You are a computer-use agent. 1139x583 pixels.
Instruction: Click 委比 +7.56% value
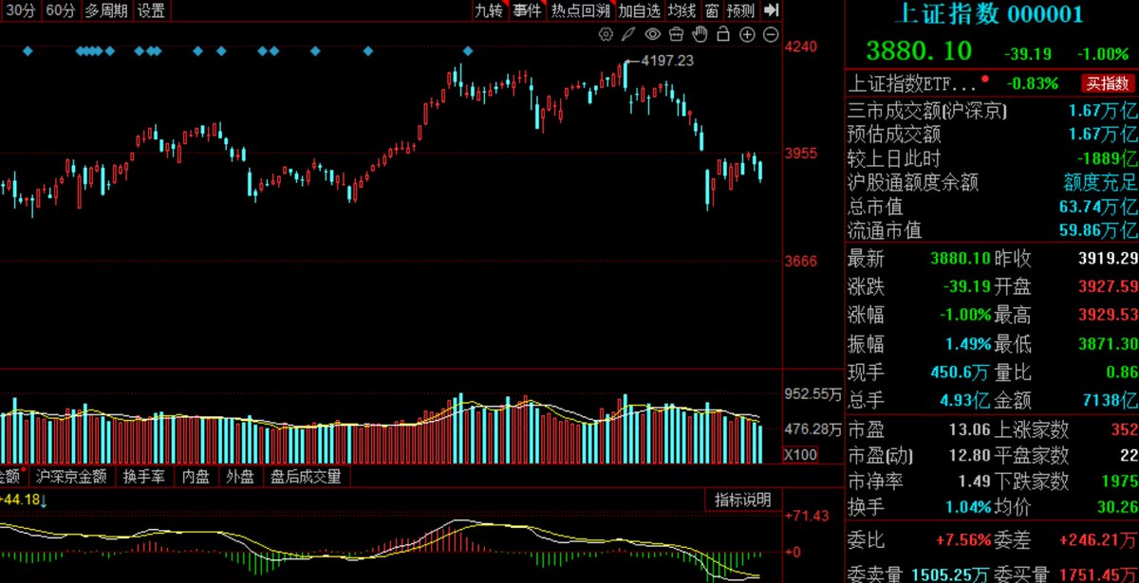pyautogui.click(x=963, y=540)
